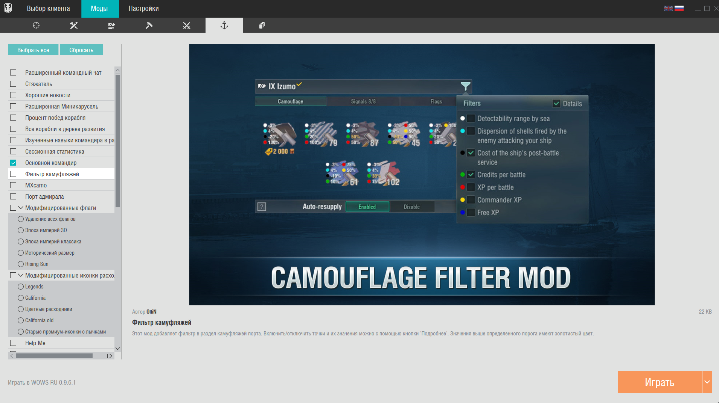Image resolution: width=719 pixels, height=403 pixels.
Task: Collapse the Модифицированные флаги group
Action: [x=21, y=208]
